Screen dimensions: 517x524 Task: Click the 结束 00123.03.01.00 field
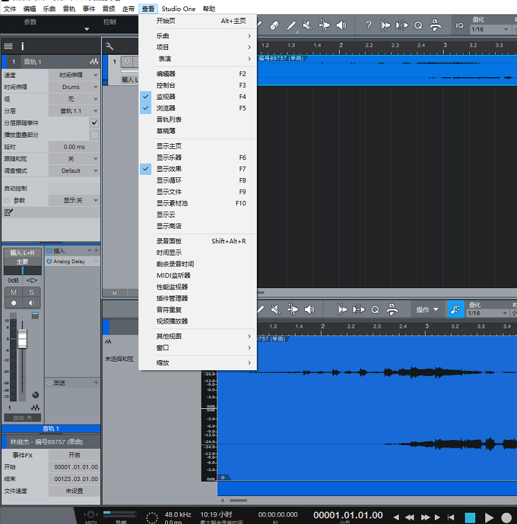74,479
